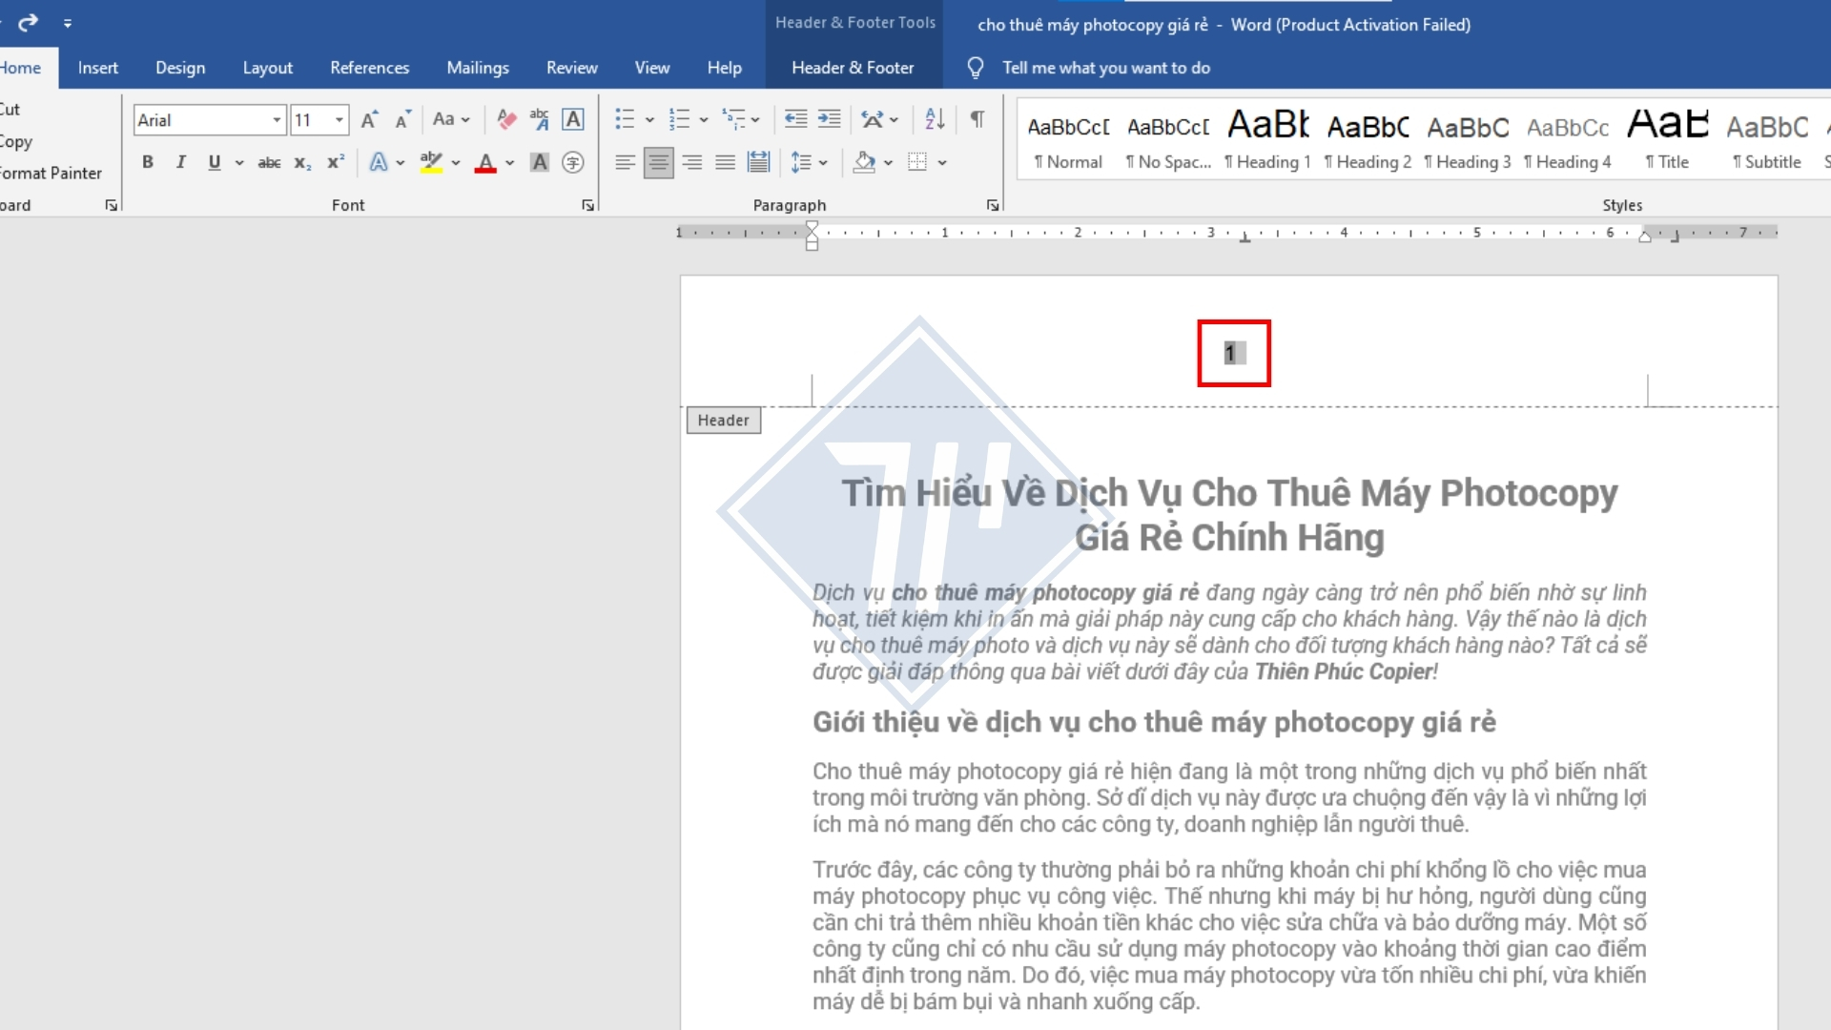Select the strikethrough icon

269,162
